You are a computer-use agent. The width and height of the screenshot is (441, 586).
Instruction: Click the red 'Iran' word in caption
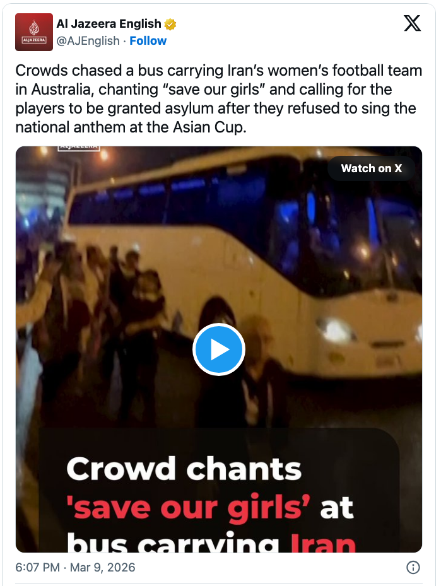323,542
